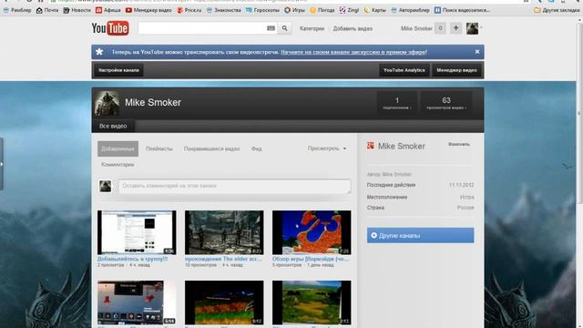The height and width of the screenshot is (328, 583).
Task: Click the red icon beside sidebar Mike Smoker
Action: pyautogui.click(x=371, y=146)
